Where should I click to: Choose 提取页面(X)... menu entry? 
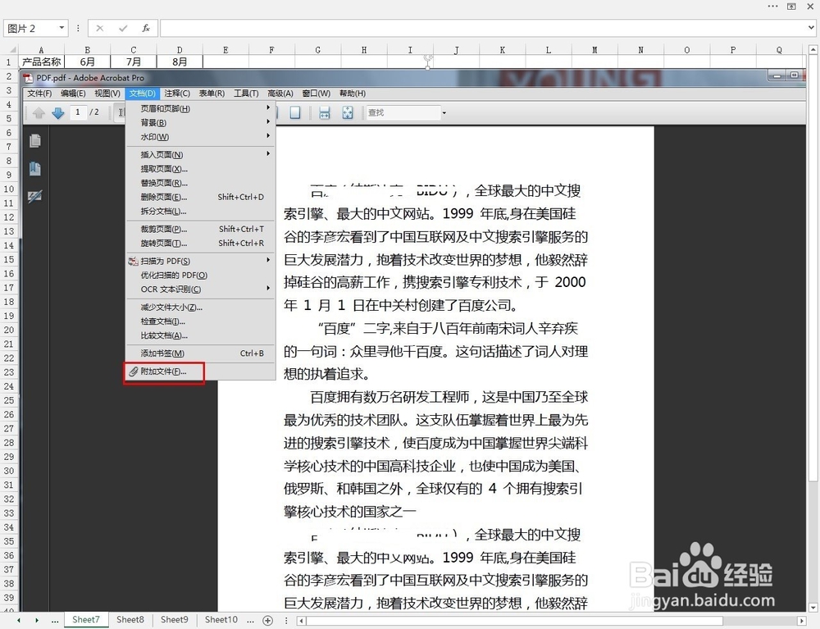point(201,169)
